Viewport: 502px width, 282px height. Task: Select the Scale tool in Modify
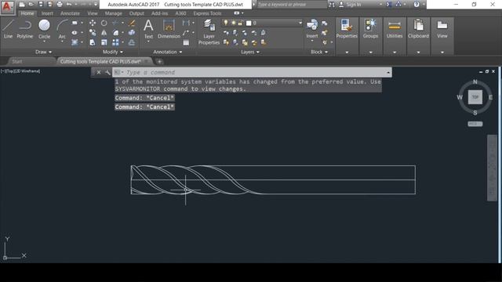tap(104, 42)
